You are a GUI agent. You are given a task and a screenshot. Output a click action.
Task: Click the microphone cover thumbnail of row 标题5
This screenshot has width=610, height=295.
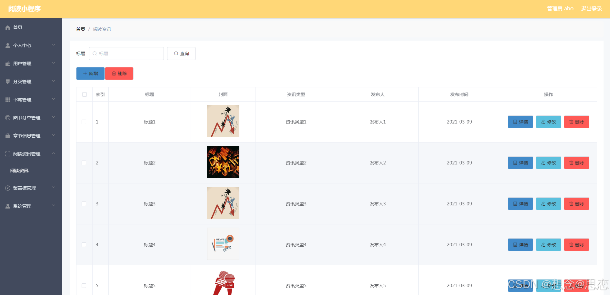tap(223, 282)
